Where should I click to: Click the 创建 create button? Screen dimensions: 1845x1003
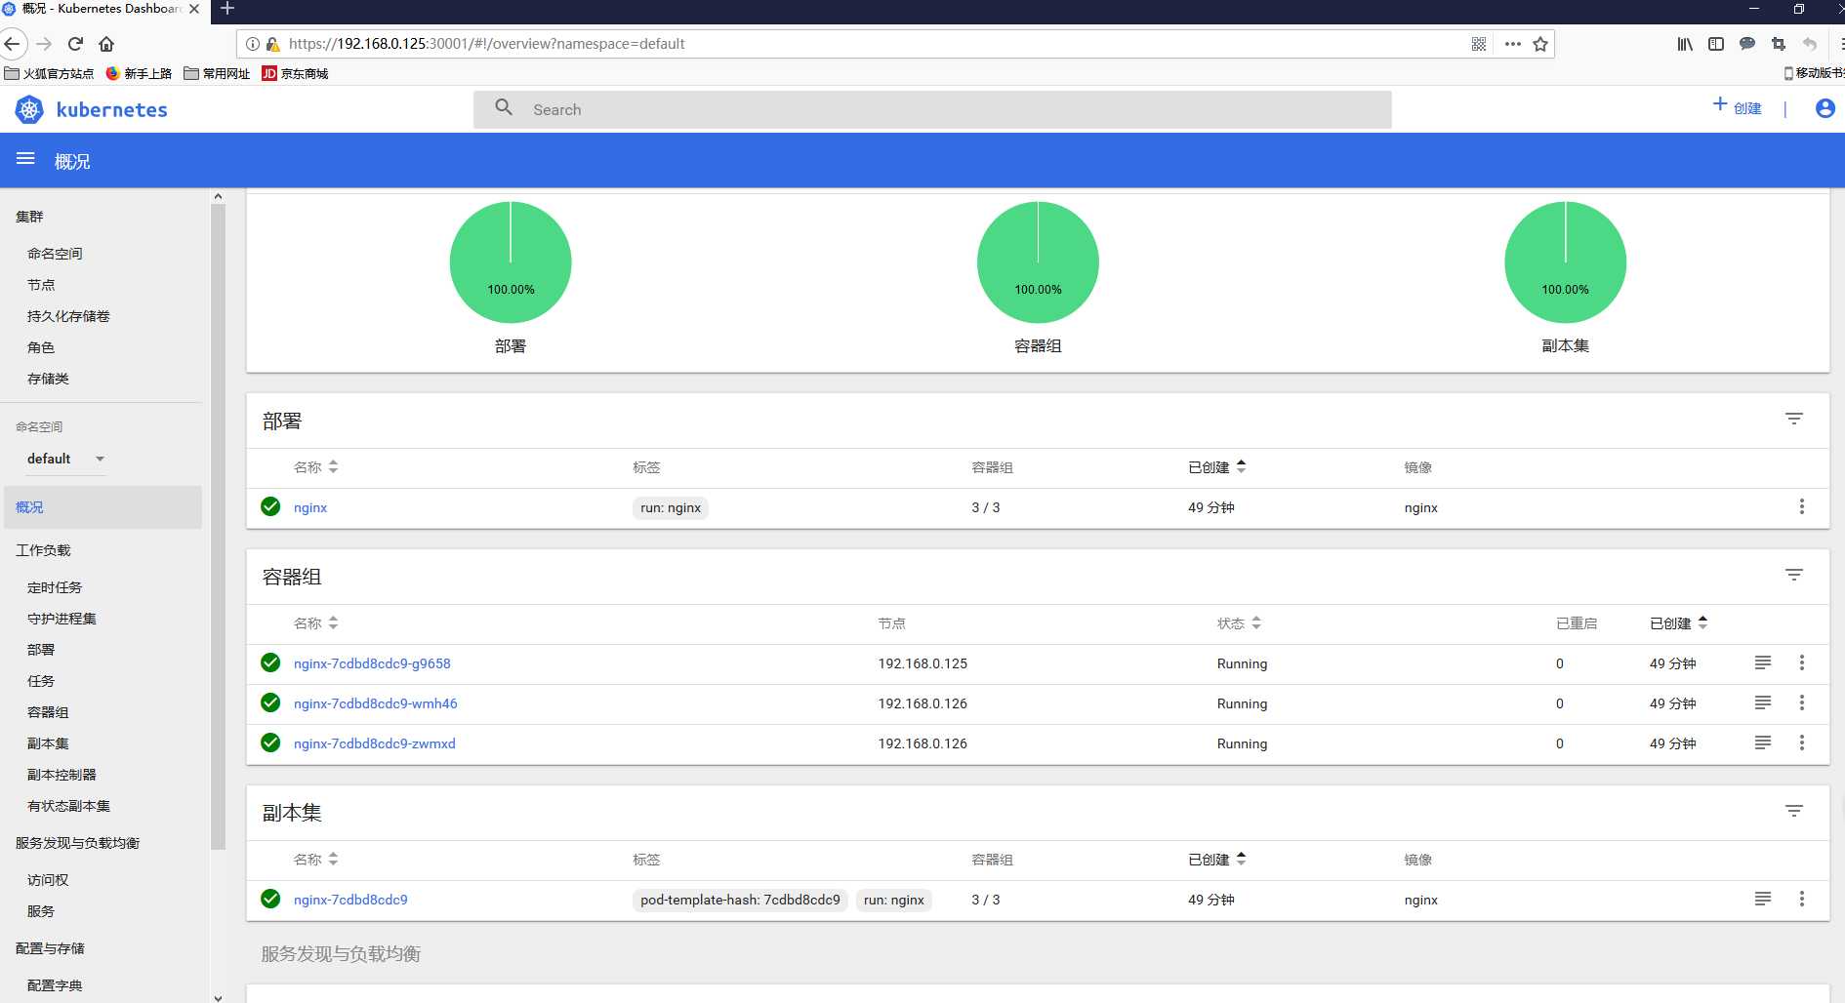pyautogui.click(x=1738, y=107)
